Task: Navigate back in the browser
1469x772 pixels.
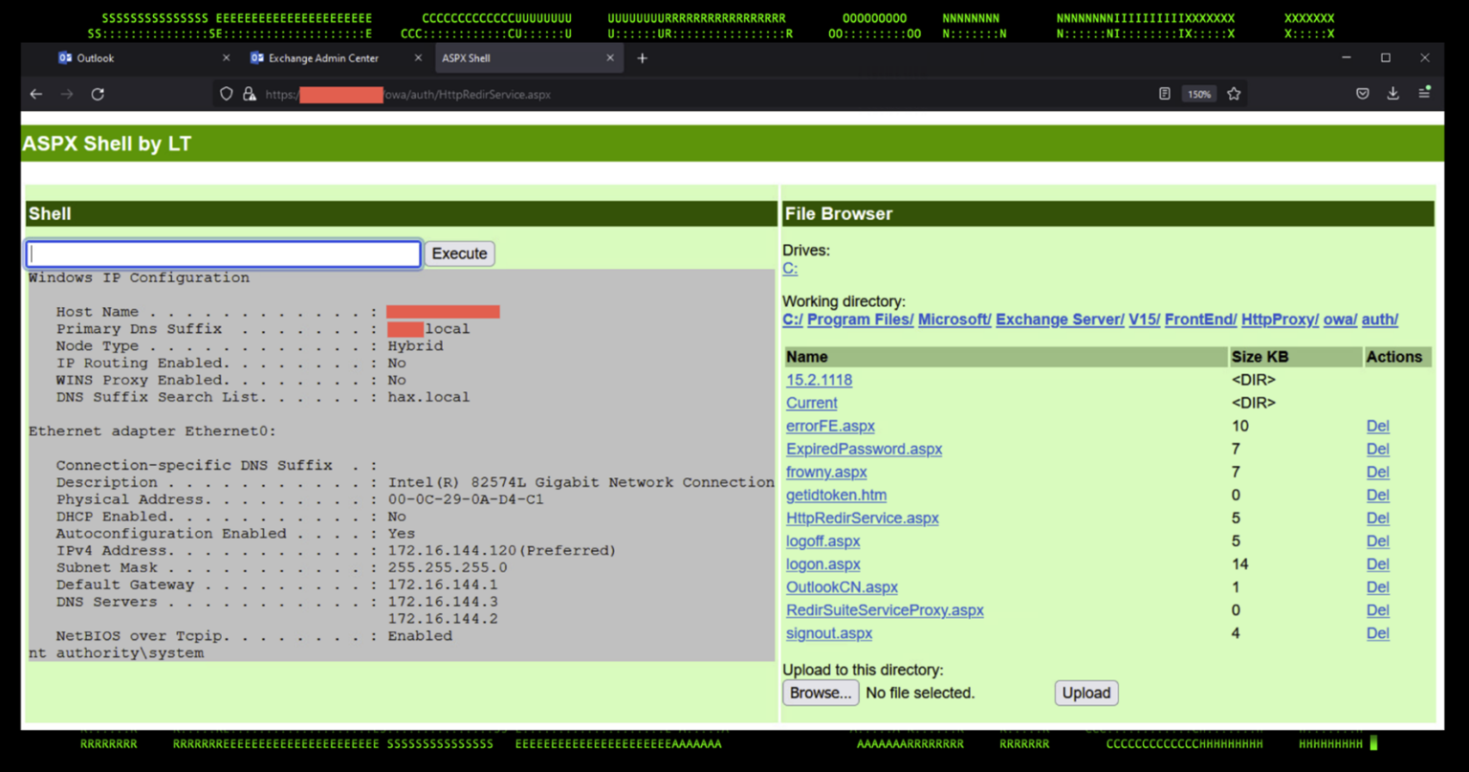Action: pos(35,94)
